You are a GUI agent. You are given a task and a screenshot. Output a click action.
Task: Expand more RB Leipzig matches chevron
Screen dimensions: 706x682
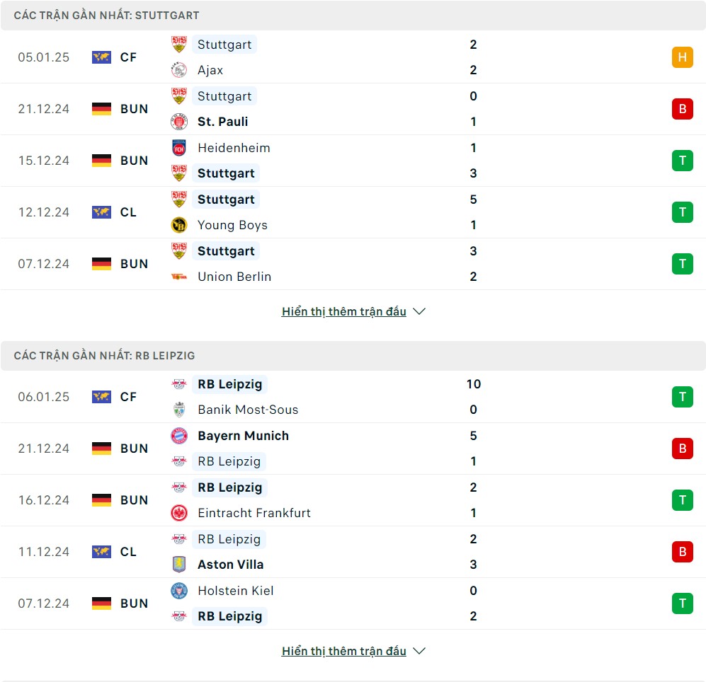(419, 651)
